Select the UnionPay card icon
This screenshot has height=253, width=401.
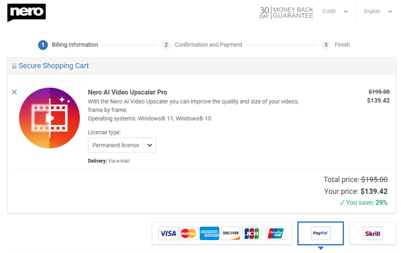click(275, 233)
